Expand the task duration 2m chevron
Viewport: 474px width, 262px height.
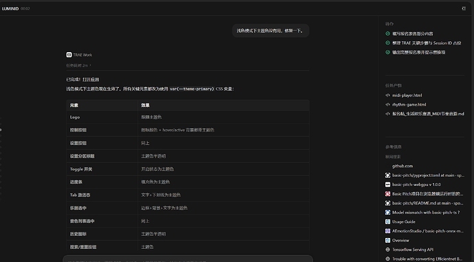[x=90, y=65]
